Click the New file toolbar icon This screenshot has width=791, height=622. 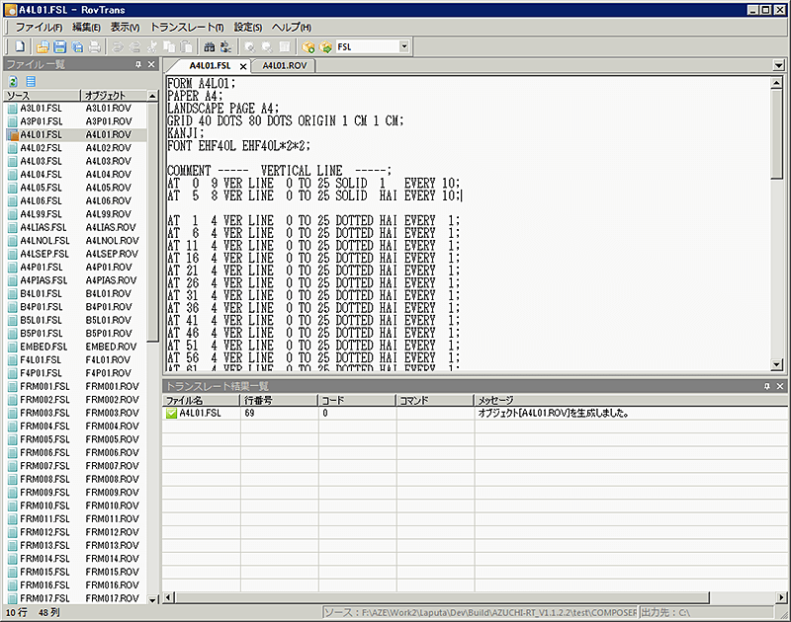19,46
